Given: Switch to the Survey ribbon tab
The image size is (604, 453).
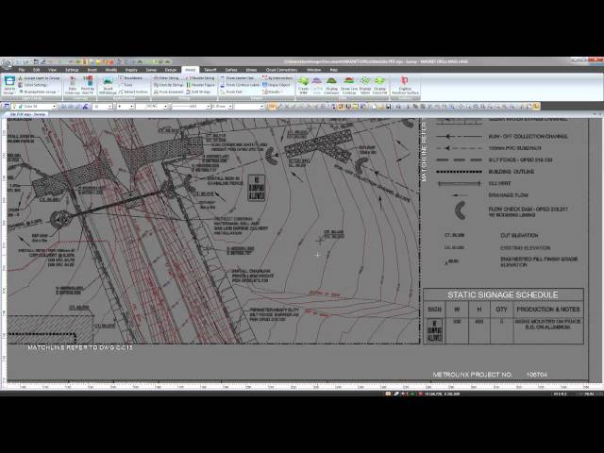Looking at the screenshot, I should [151, 70].
